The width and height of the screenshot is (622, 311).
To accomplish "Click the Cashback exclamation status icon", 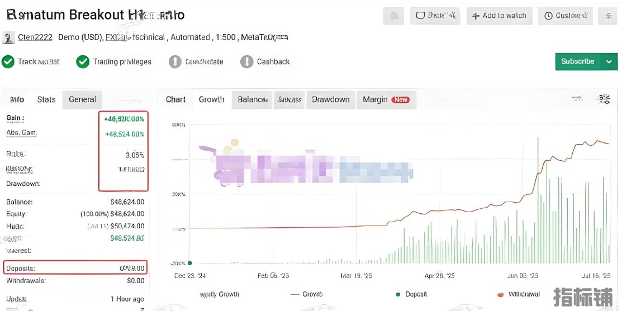I will 246,61.
